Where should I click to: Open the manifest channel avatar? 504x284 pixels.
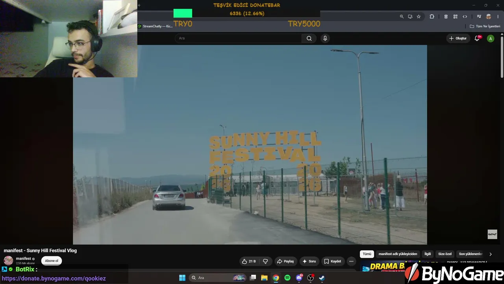pos(8,260)
